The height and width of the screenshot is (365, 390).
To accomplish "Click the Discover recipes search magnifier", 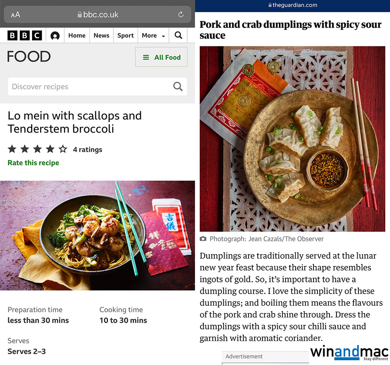I will point(178,87).
